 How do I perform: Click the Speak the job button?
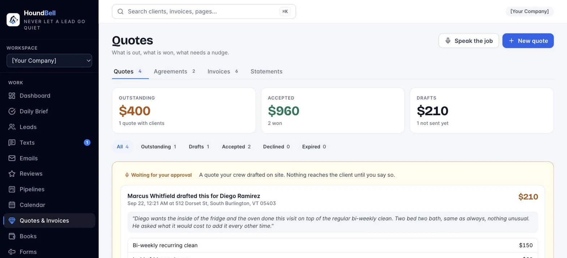coord(469,41)
